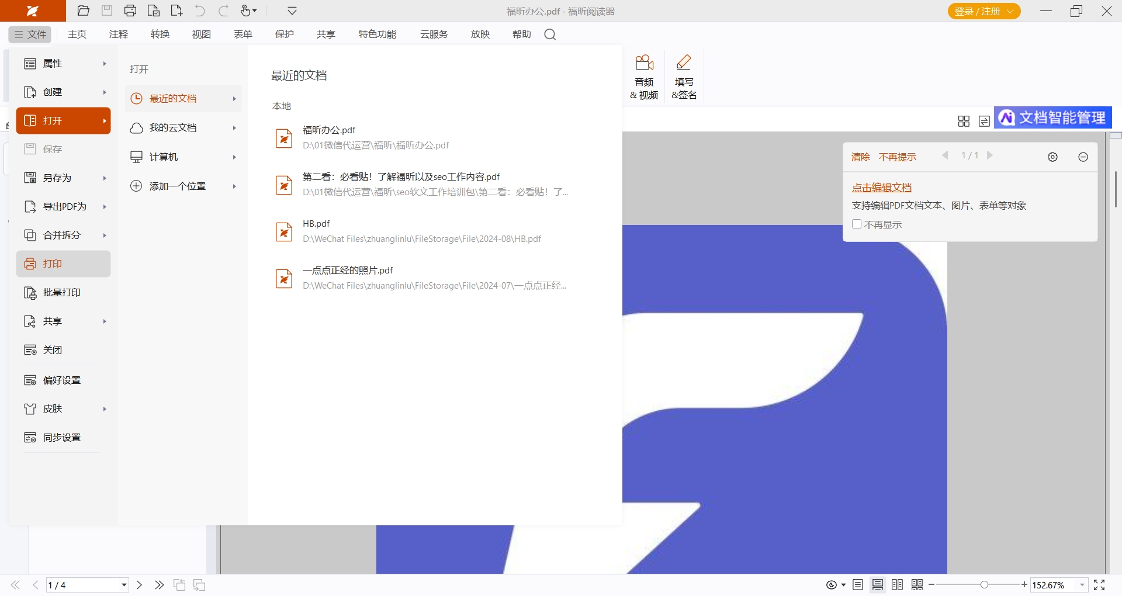Choose 打印 in the file menu
The image size is (1122, 596).
pyautogui.click(x=64, y=264)
